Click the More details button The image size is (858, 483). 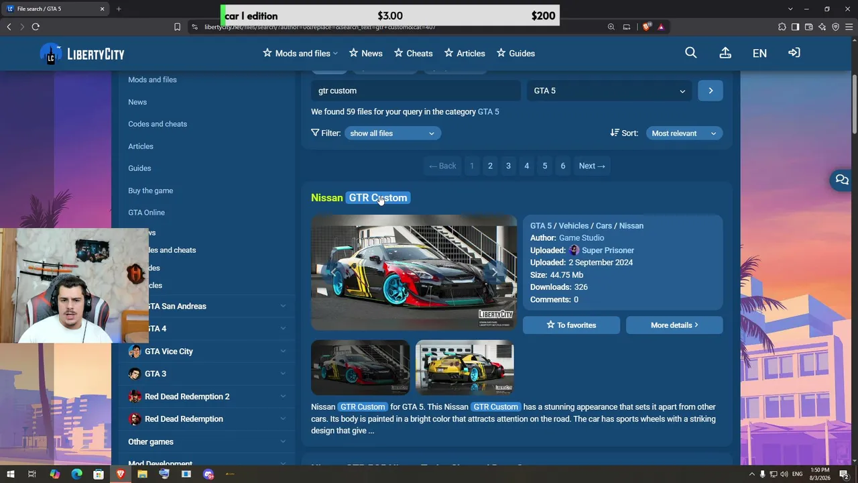(x=674, y=325)
